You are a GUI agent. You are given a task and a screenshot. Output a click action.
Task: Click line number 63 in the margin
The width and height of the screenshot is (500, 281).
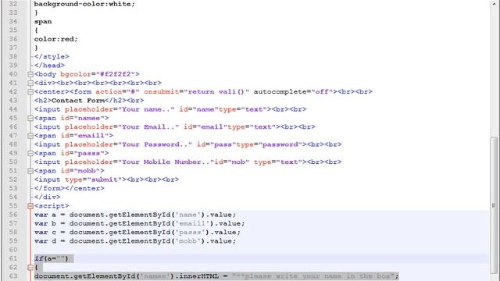tap(13, 276)
